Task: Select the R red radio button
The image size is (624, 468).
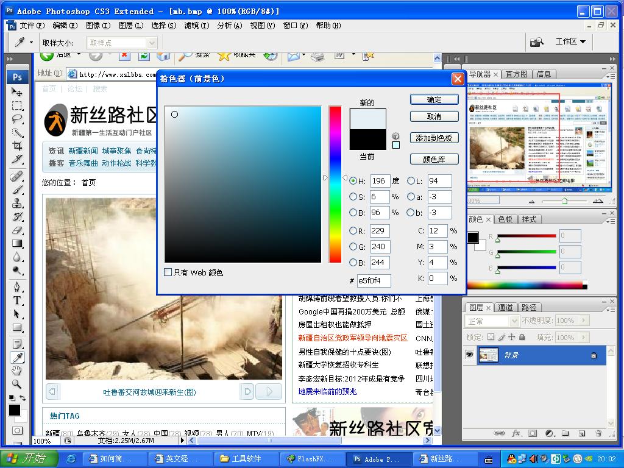Action: tap(353, 231)
